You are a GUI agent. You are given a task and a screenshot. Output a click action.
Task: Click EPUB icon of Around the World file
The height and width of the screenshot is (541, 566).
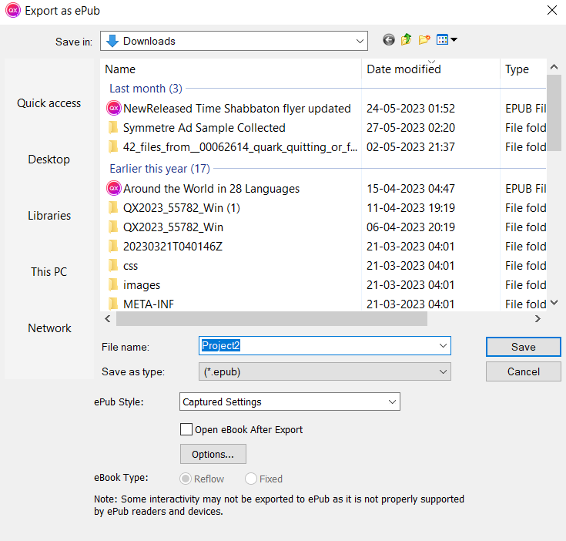click(x=113, y=188)
